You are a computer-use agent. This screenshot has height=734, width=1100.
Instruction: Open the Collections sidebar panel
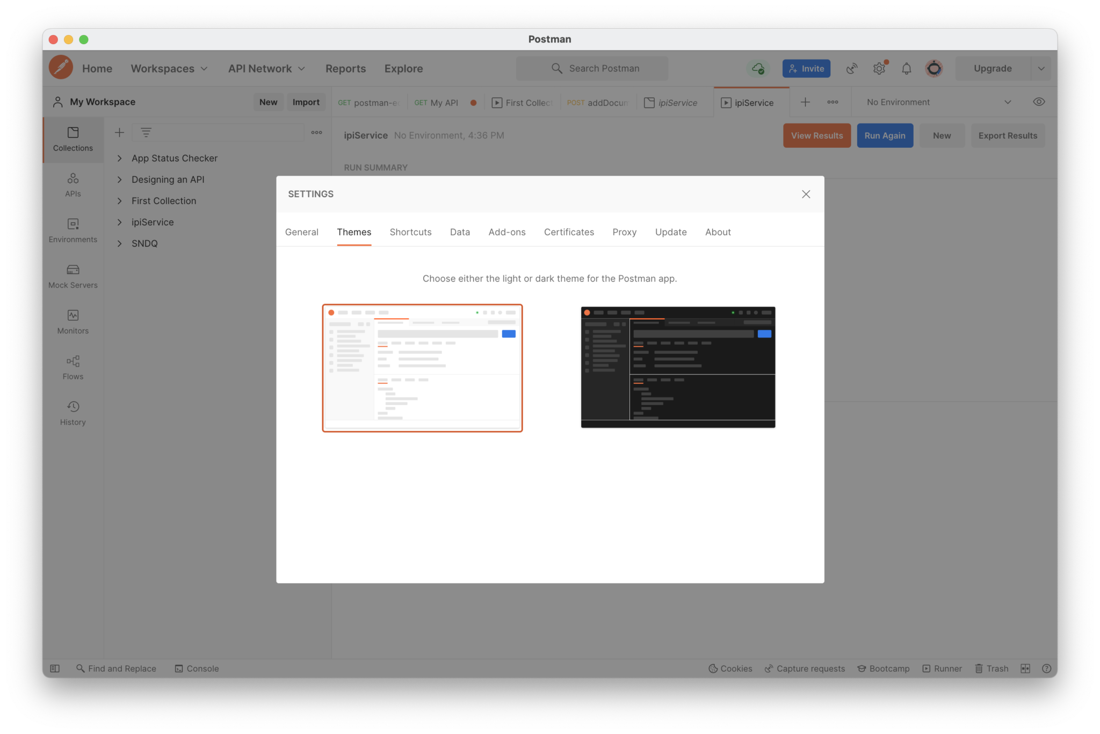click(73, 139)
